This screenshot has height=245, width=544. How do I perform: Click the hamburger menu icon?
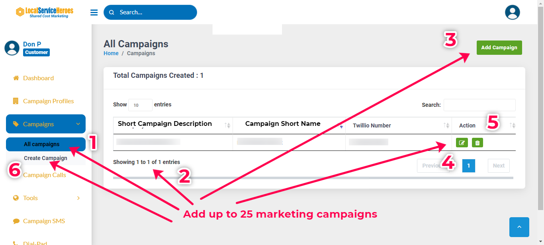pos(94,12)
